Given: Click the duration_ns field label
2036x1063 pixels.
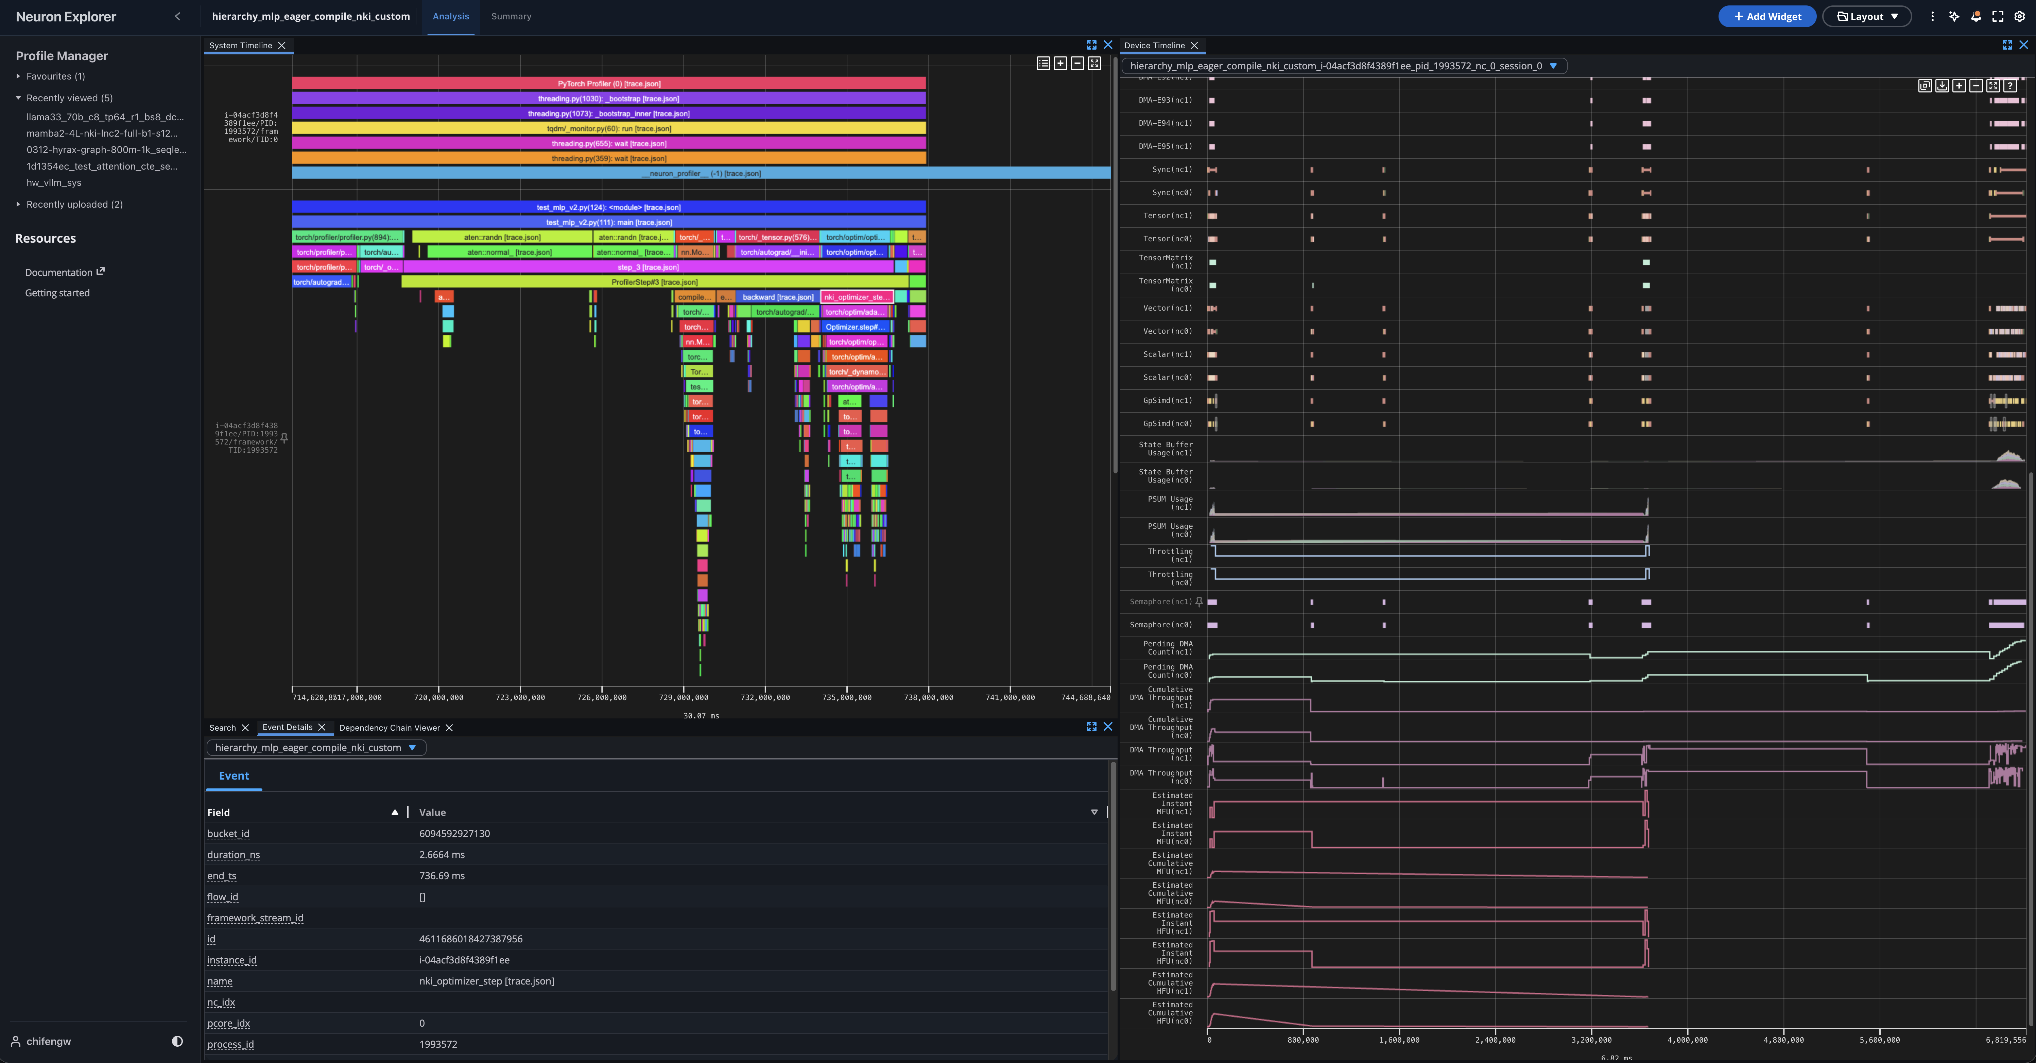Looking at the screenshot, I should coord(233,854).
